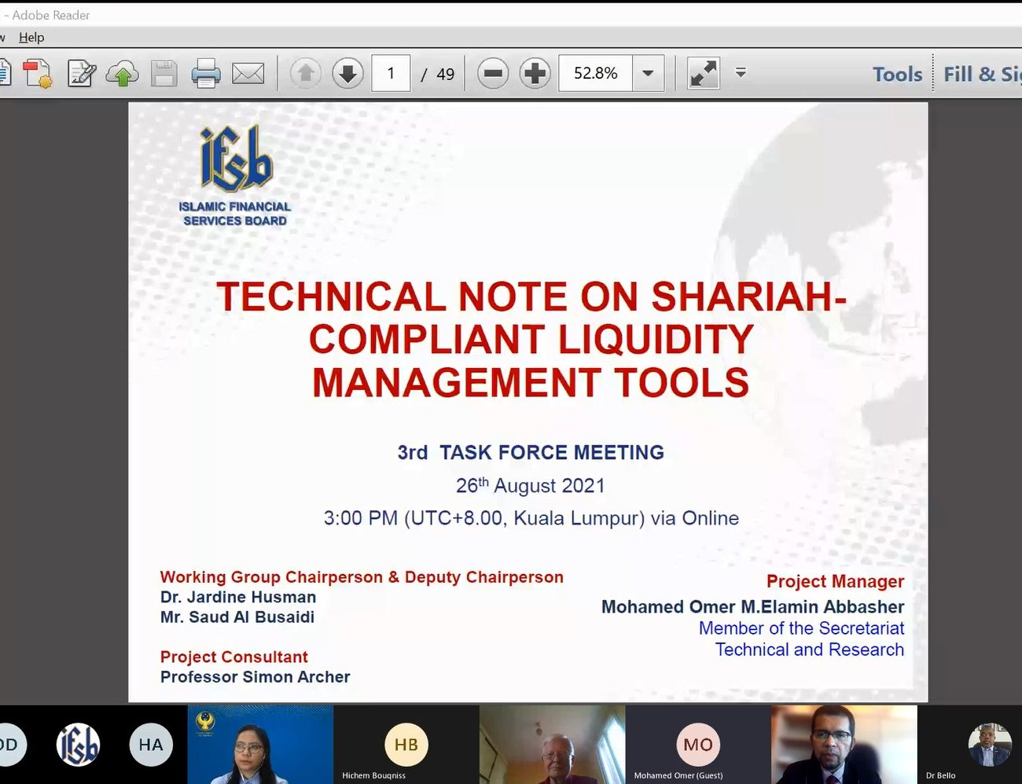Screen dimensions: 1022x784
Task: Click the meeting time '3:00 PM (UTC+8.00' line
Action: tap(531, 518)
